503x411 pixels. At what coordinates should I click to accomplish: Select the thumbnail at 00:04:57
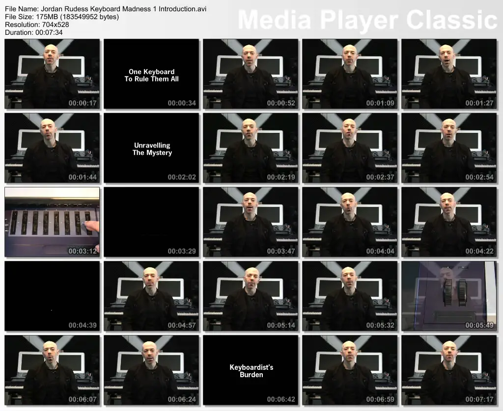[151, 296]
